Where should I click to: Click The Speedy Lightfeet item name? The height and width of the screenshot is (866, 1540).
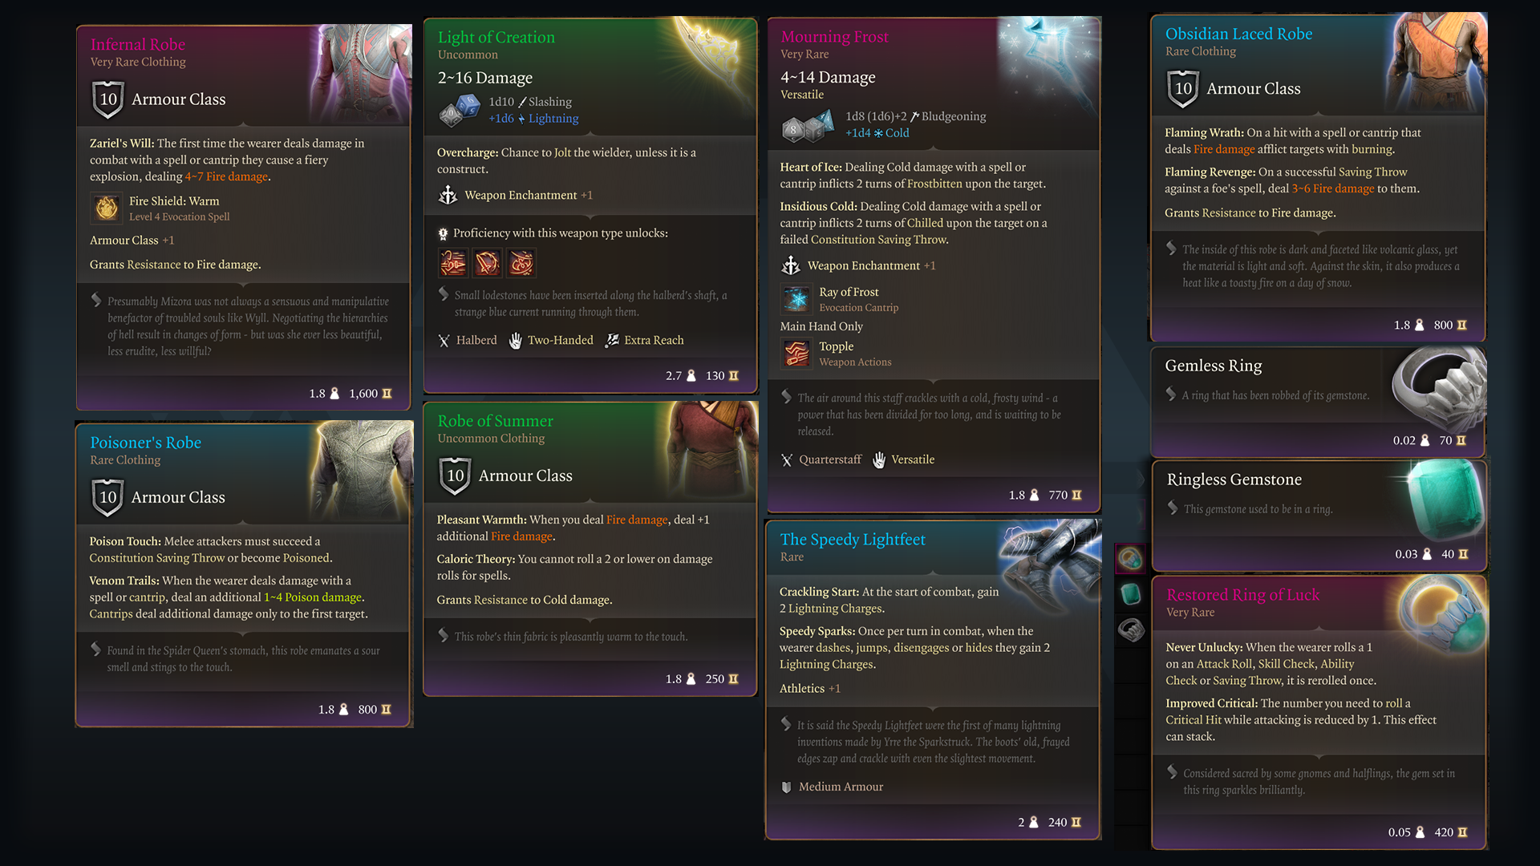click(x=853, y=540)
